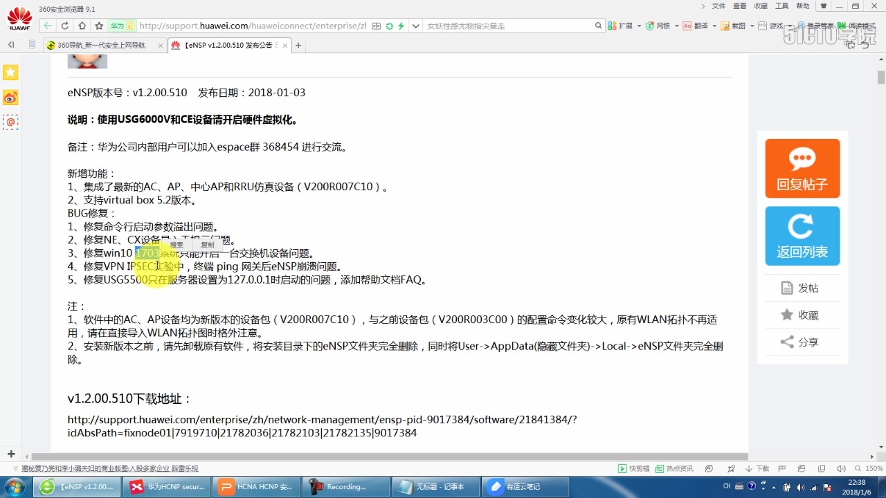Open 快剪辑 in the status bar
Viewport: 886px width, 498px height.
point(635,468)
